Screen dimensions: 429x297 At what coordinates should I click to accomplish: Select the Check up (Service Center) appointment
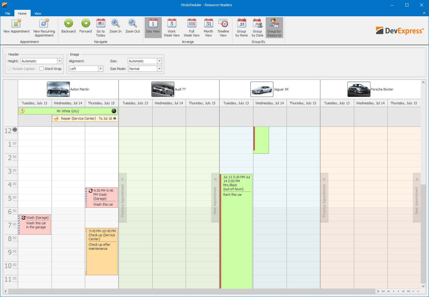[x=101, y=252]
